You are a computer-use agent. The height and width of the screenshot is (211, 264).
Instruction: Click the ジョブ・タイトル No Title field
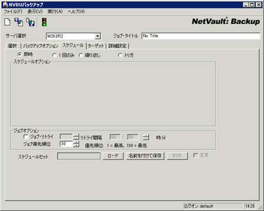(201, 36)
